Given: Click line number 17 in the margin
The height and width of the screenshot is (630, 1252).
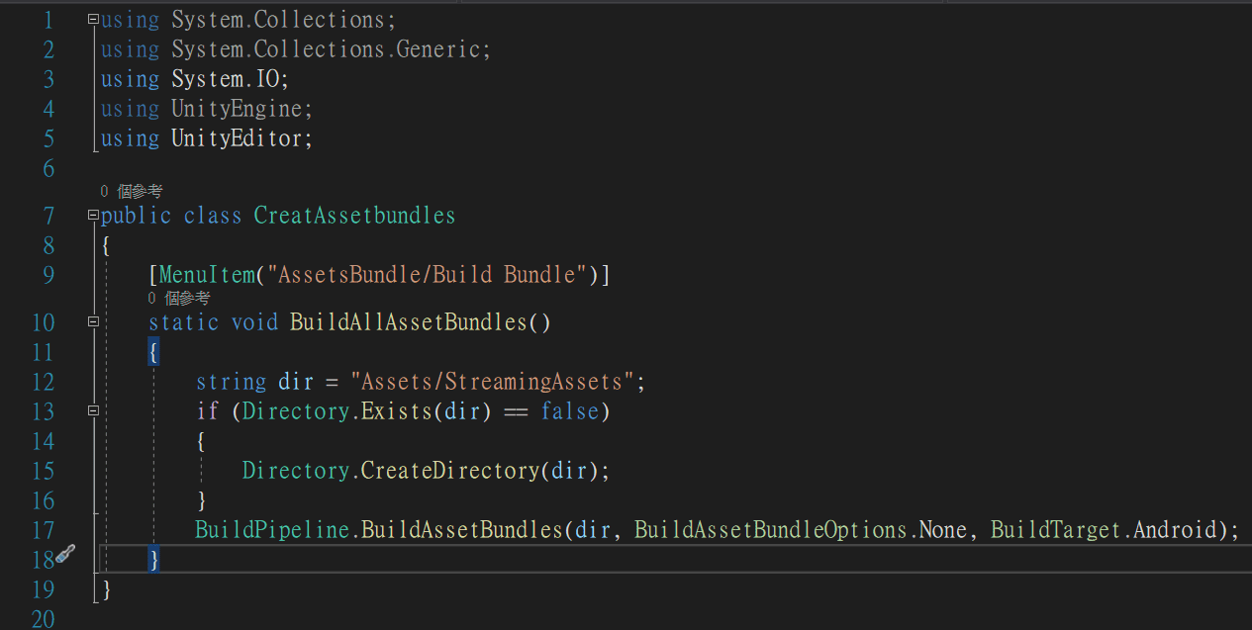Looking at the screenshot, I should click(43, 530).
